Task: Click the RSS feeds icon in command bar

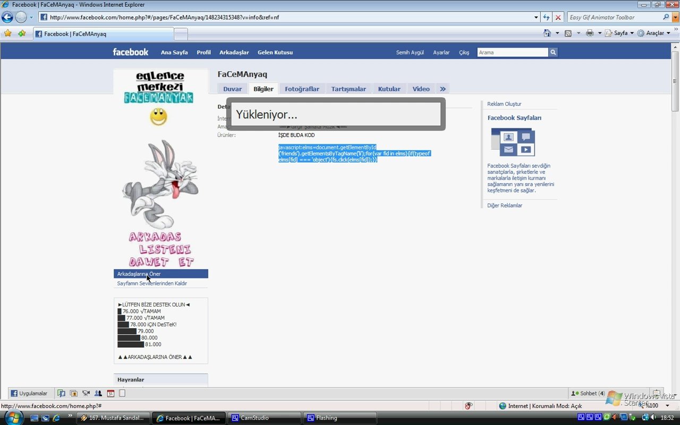Action: pos(568,33)
